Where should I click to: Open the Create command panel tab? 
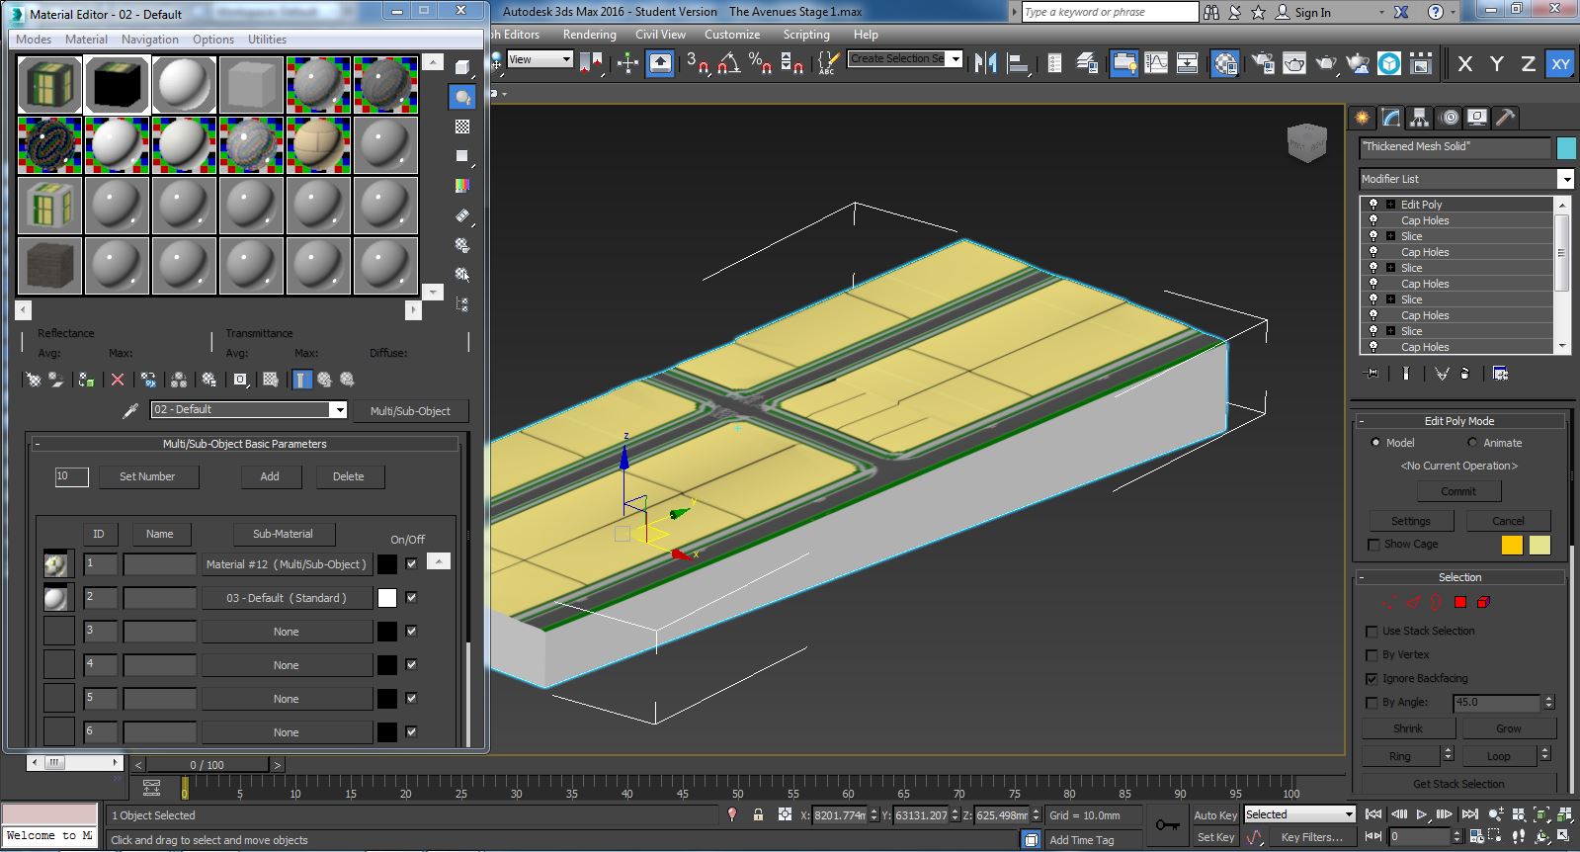pos(1363,118)
